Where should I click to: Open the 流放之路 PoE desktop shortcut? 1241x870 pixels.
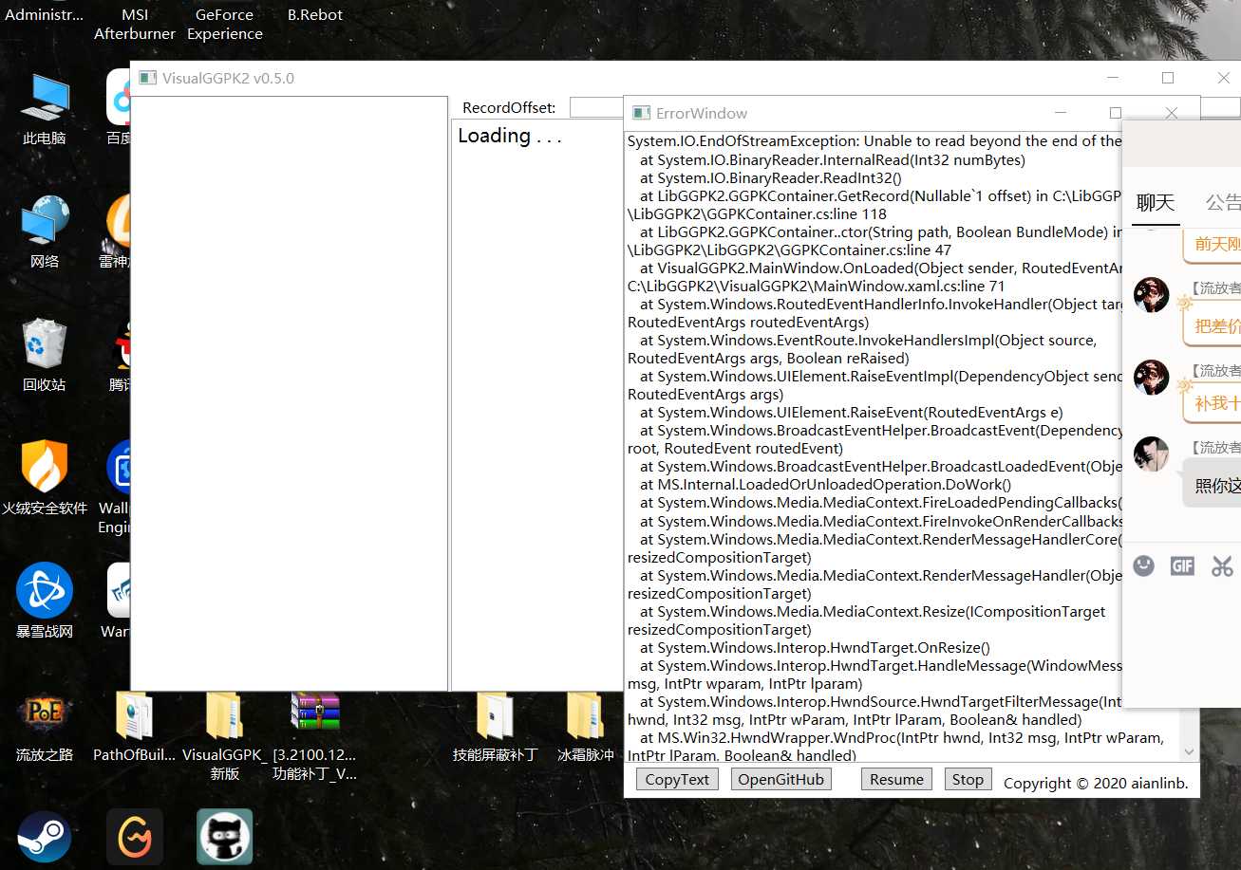coord(44,715)
